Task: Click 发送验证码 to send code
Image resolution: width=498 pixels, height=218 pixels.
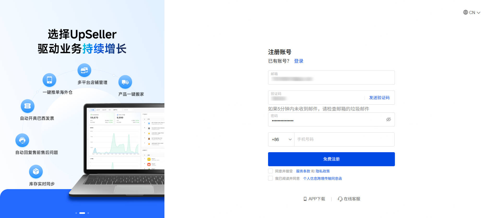Action: [x=379, y=98]
